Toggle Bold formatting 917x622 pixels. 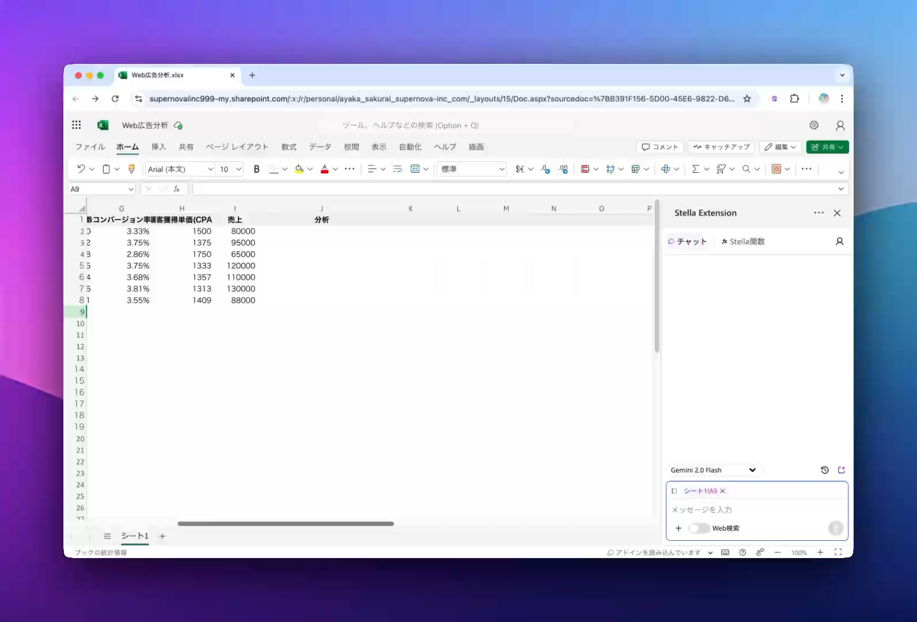coord(256,169)
